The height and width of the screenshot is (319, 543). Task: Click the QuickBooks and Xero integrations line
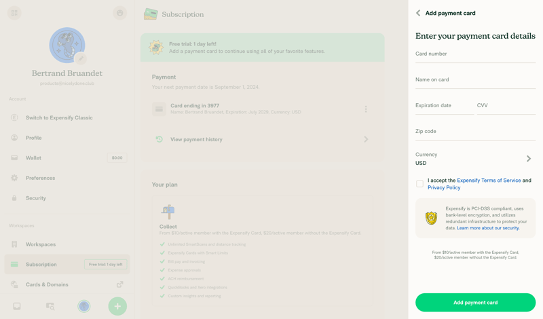click(x=198, y=287)
